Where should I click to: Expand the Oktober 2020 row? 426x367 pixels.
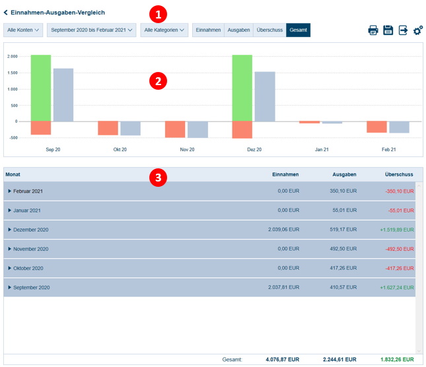click(9, 268)
